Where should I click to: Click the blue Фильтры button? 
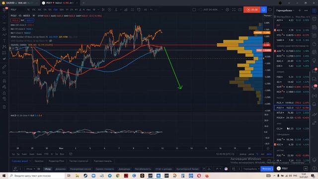267,169
